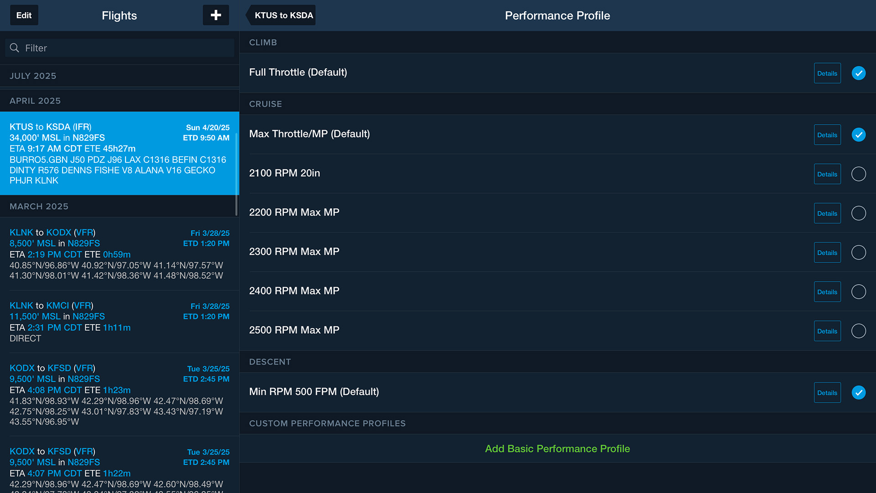Open Details for Min RPM 500 FPM
The height and width of the screenshot is (493, 876).
(827, 393)
